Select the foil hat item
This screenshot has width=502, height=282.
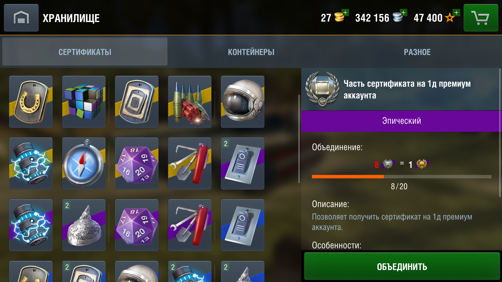[x=84, y=225]
